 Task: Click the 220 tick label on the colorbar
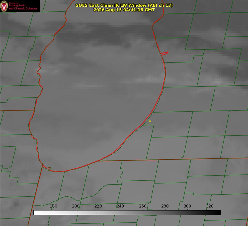(x=98, y=206)
